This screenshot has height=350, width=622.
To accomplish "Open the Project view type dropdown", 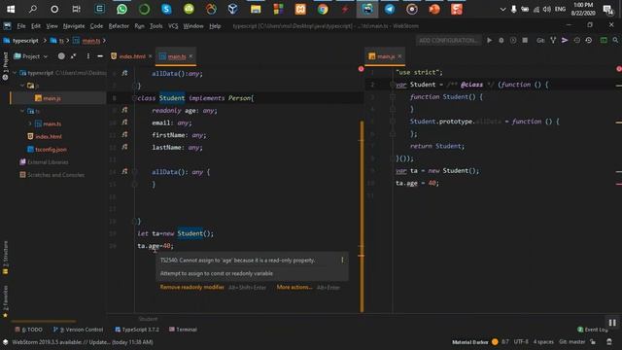I will click(31, 56).
